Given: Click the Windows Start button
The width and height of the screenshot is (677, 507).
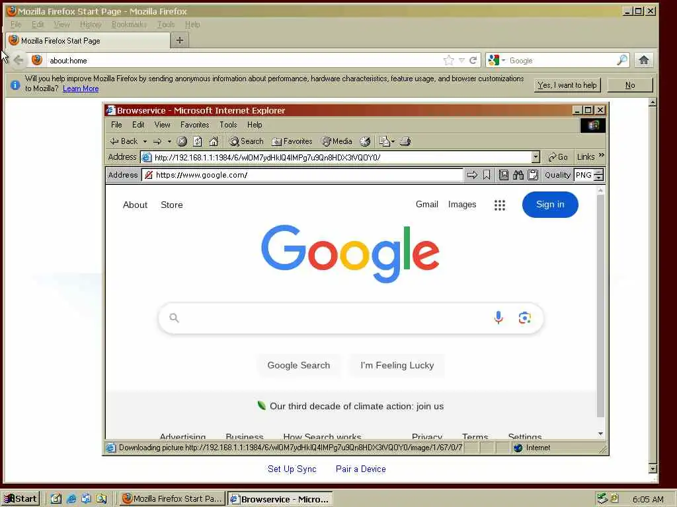Looking at the screenshot, I should click(20, 499).
